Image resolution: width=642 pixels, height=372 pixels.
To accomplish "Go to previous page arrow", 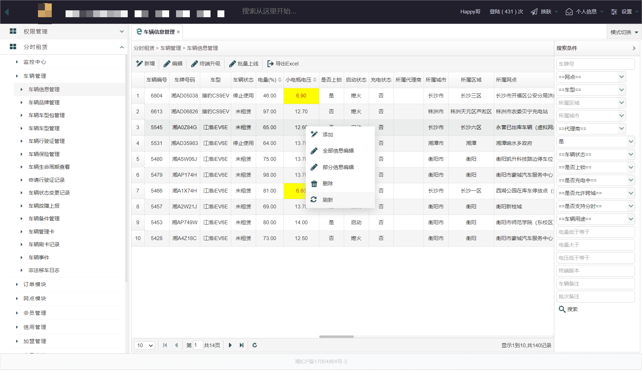I will point(176,345).
